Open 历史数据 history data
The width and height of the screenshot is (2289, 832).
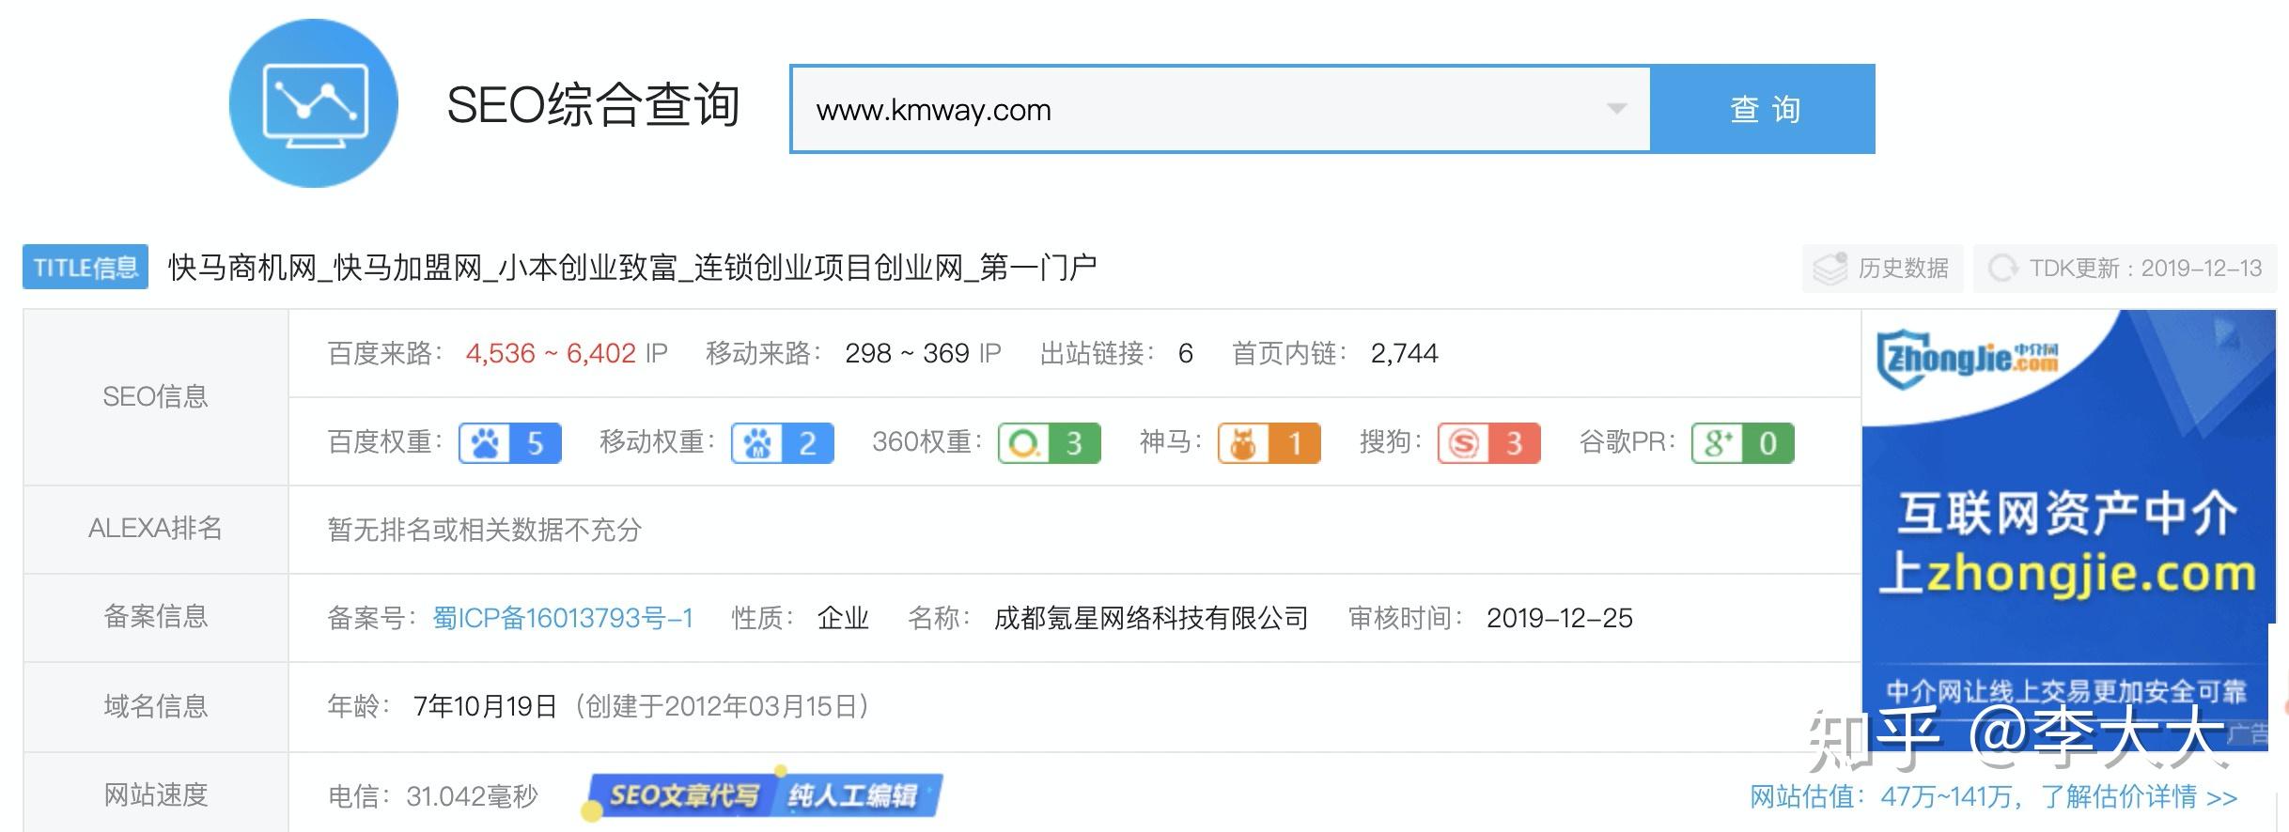(x=1882, y=269)
